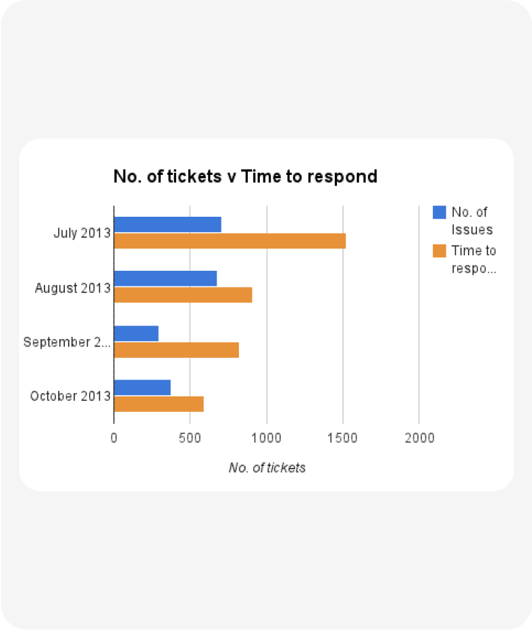
Task: Click the 2000 tick label on horizontal axis
Action: click(419, 438)
